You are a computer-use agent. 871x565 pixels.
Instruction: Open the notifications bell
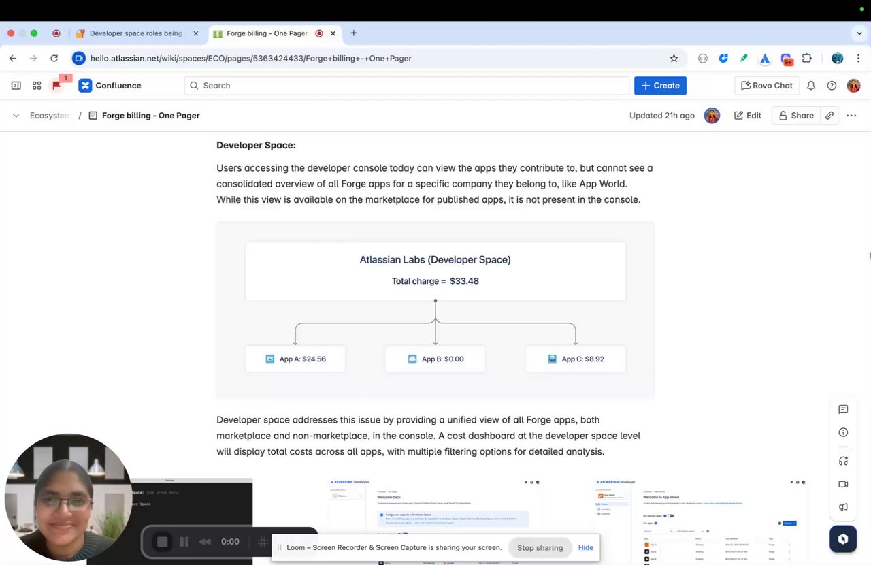[x=811, y=86]
